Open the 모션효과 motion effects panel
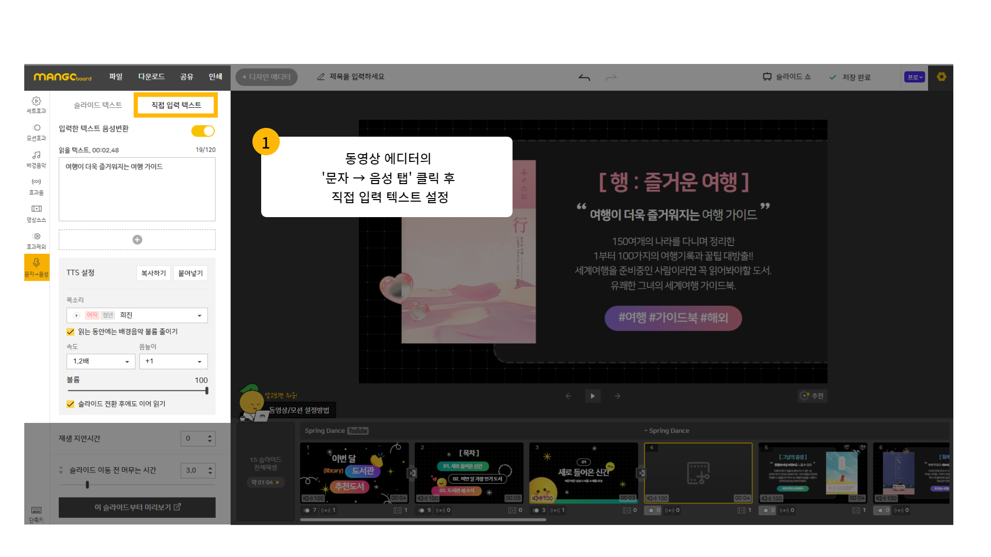991x557 pixels. coord(36,132)
